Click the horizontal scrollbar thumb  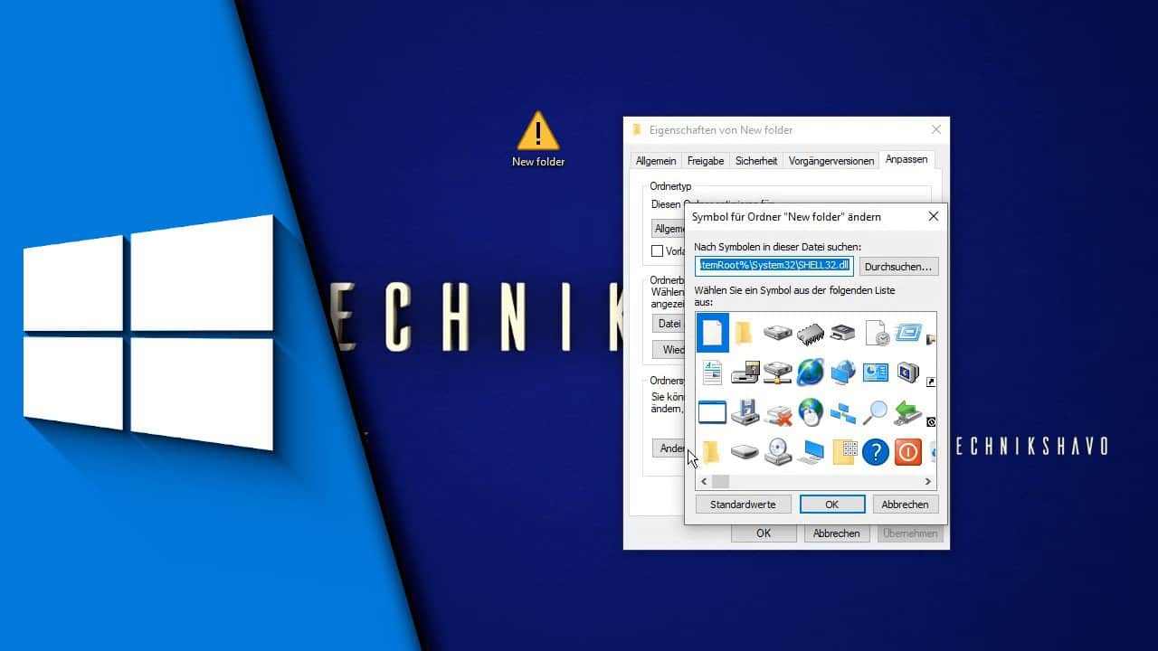click(x=720, y=482)
